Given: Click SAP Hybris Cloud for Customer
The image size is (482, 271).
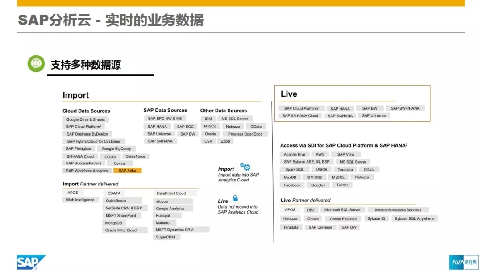Looking at the screenshot, I should (x=94, y=141).
